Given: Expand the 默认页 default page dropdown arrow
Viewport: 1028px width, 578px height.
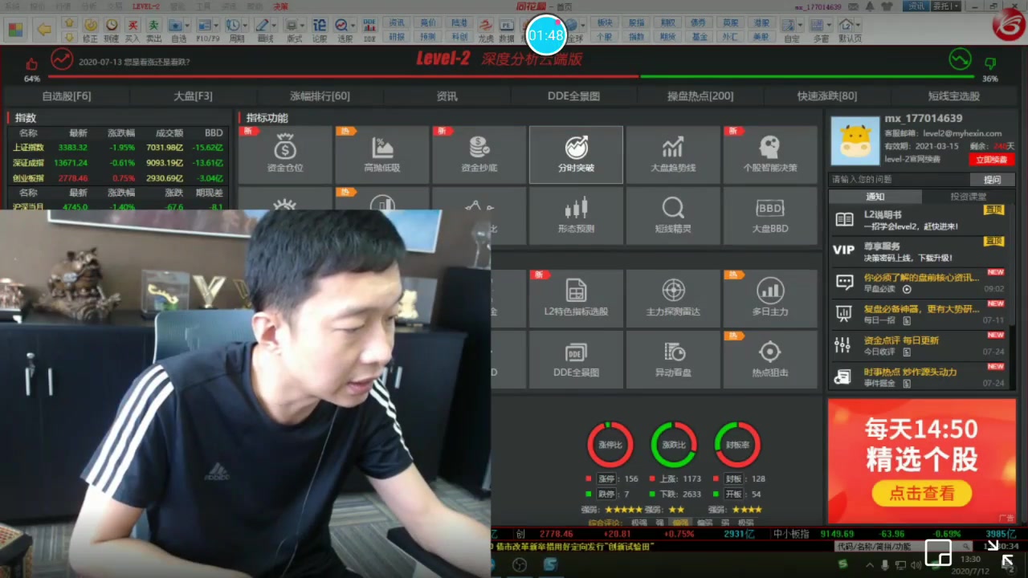Looking at the screenshot, I should [859, 26].
